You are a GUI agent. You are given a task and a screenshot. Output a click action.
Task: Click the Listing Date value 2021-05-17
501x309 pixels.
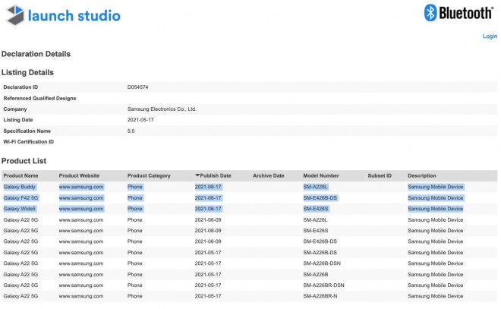click(x=140, y=120)
